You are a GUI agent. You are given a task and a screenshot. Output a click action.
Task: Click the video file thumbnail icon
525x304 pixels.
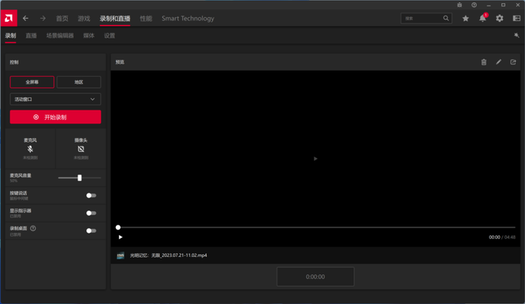pos(121,255)
